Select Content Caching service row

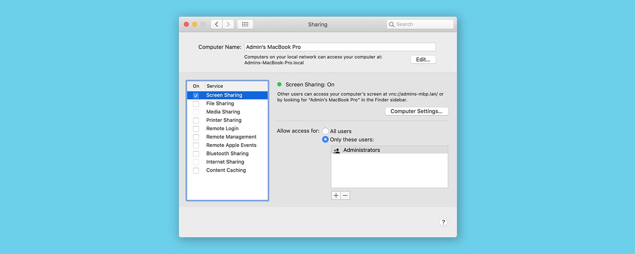point(228,171)
